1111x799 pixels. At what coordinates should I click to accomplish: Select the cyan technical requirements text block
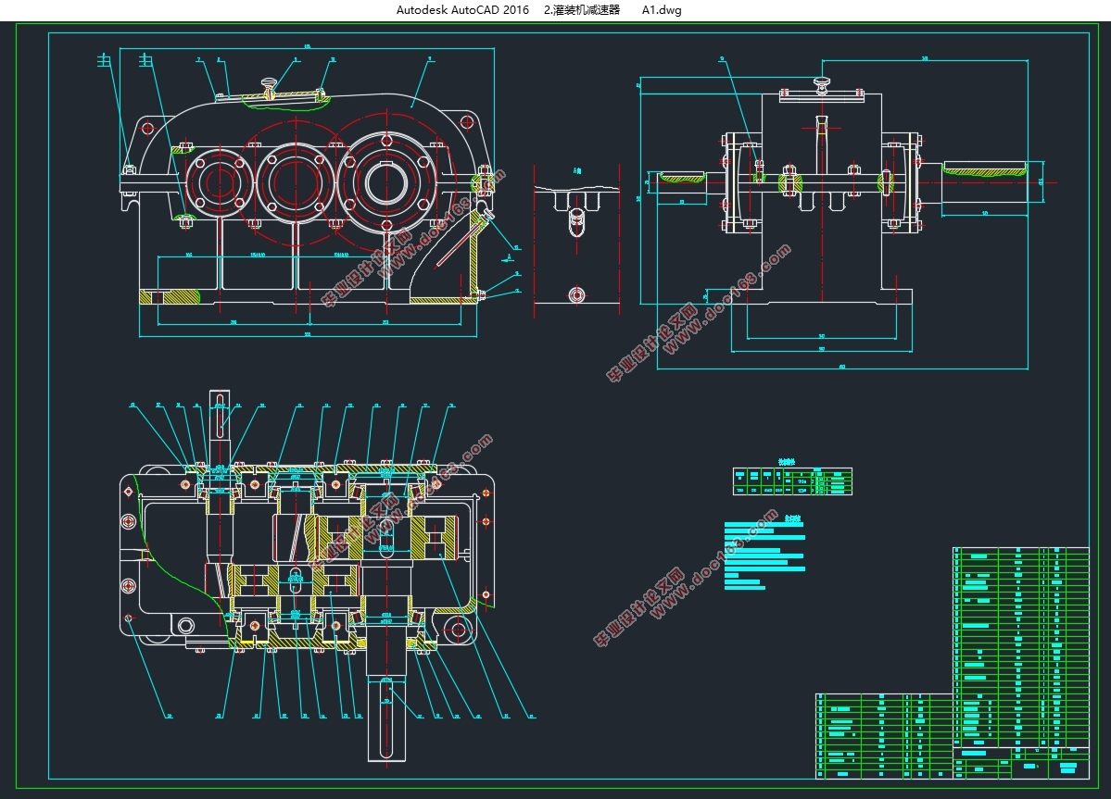click(764, 555)
